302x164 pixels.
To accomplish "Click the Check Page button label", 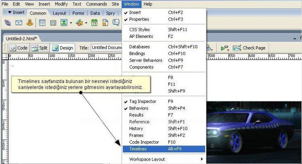I will (254, 48).
